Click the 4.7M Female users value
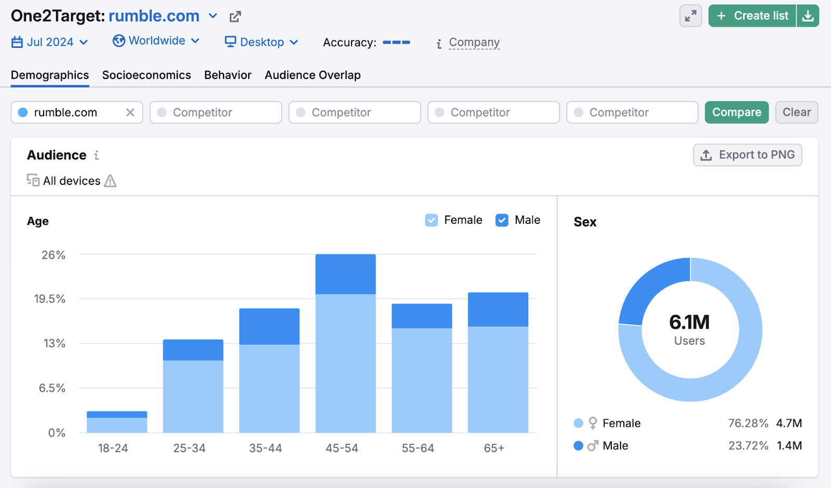The height and width of the screenshot is (488, 831). coord(789,423)
